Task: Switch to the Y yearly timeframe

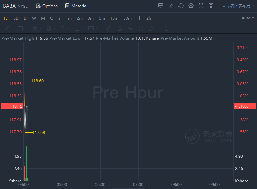Action: click(60, 18)
